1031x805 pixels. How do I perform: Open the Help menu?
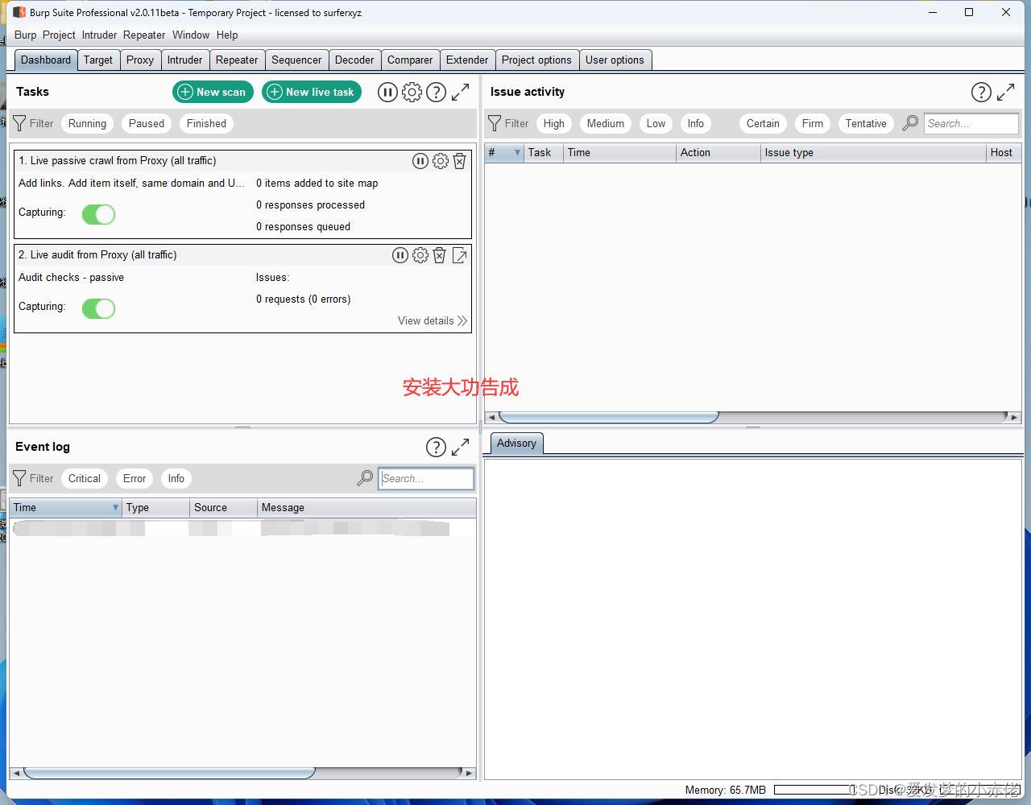[x=227, y=35]
